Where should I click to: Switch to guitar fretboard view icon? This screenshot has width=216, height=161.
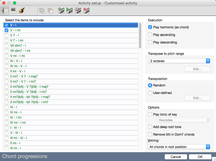(22, 11)
